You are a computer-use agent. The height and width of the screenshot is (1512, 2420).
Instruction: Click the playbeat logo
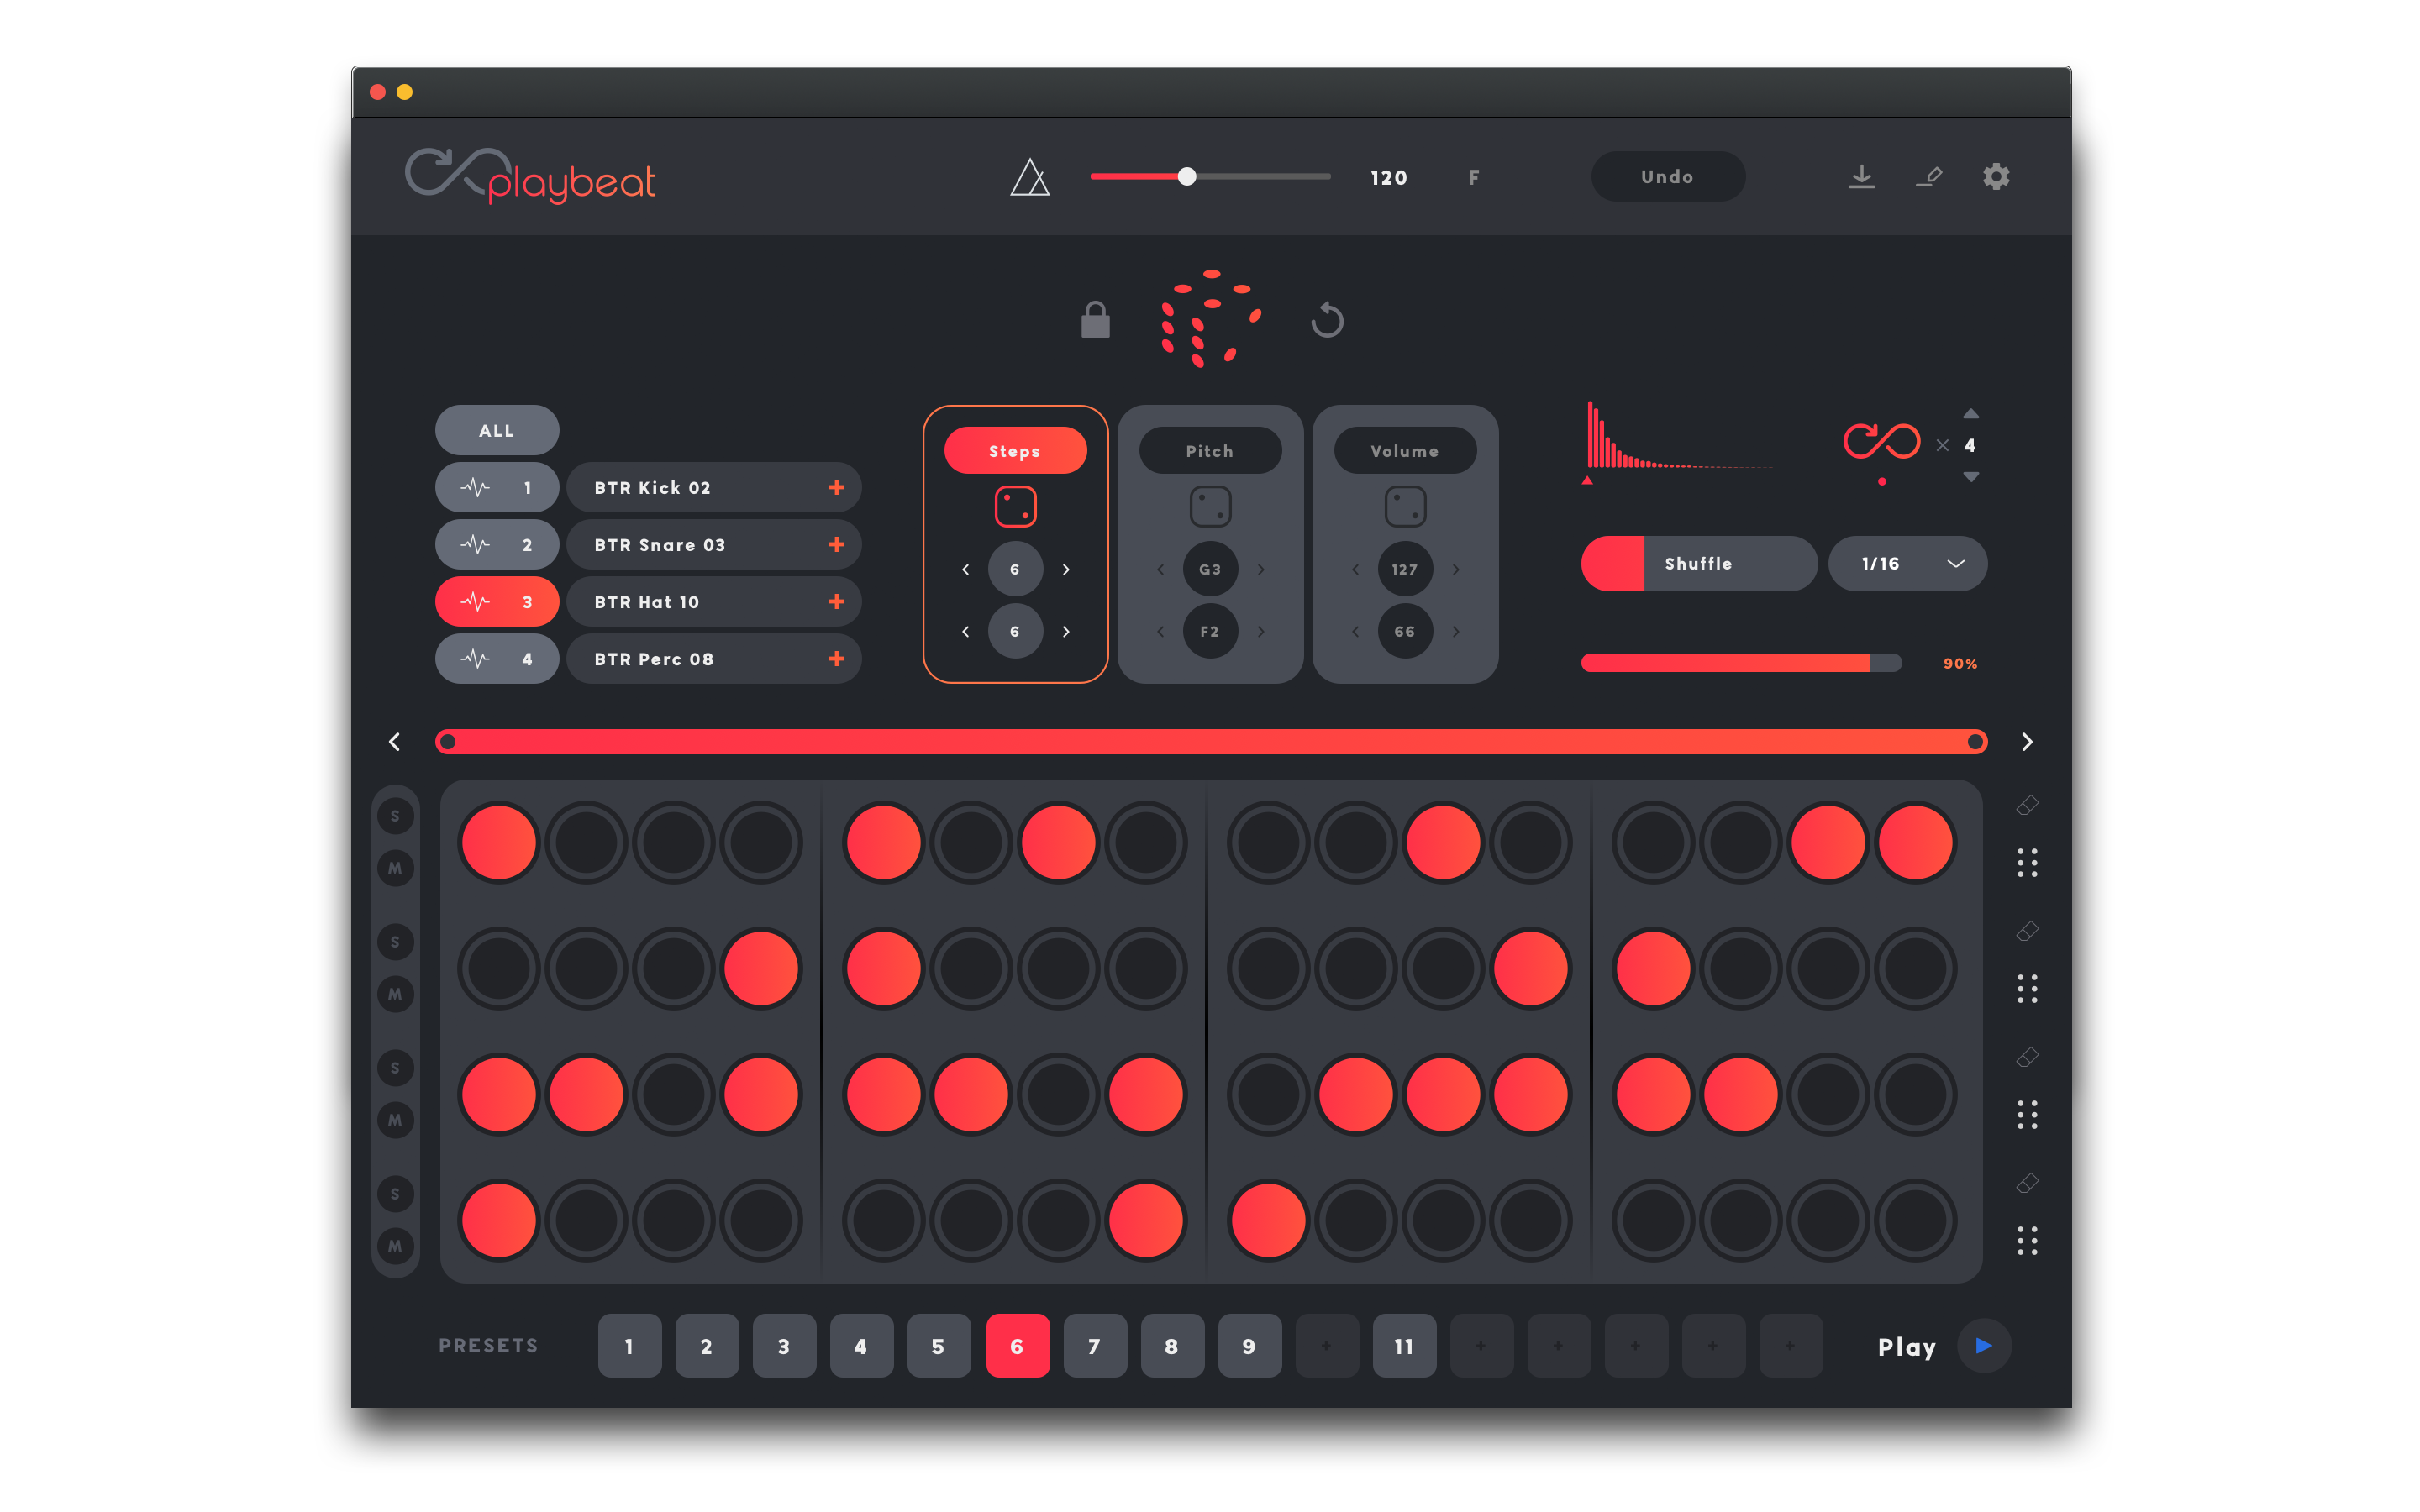530,176
